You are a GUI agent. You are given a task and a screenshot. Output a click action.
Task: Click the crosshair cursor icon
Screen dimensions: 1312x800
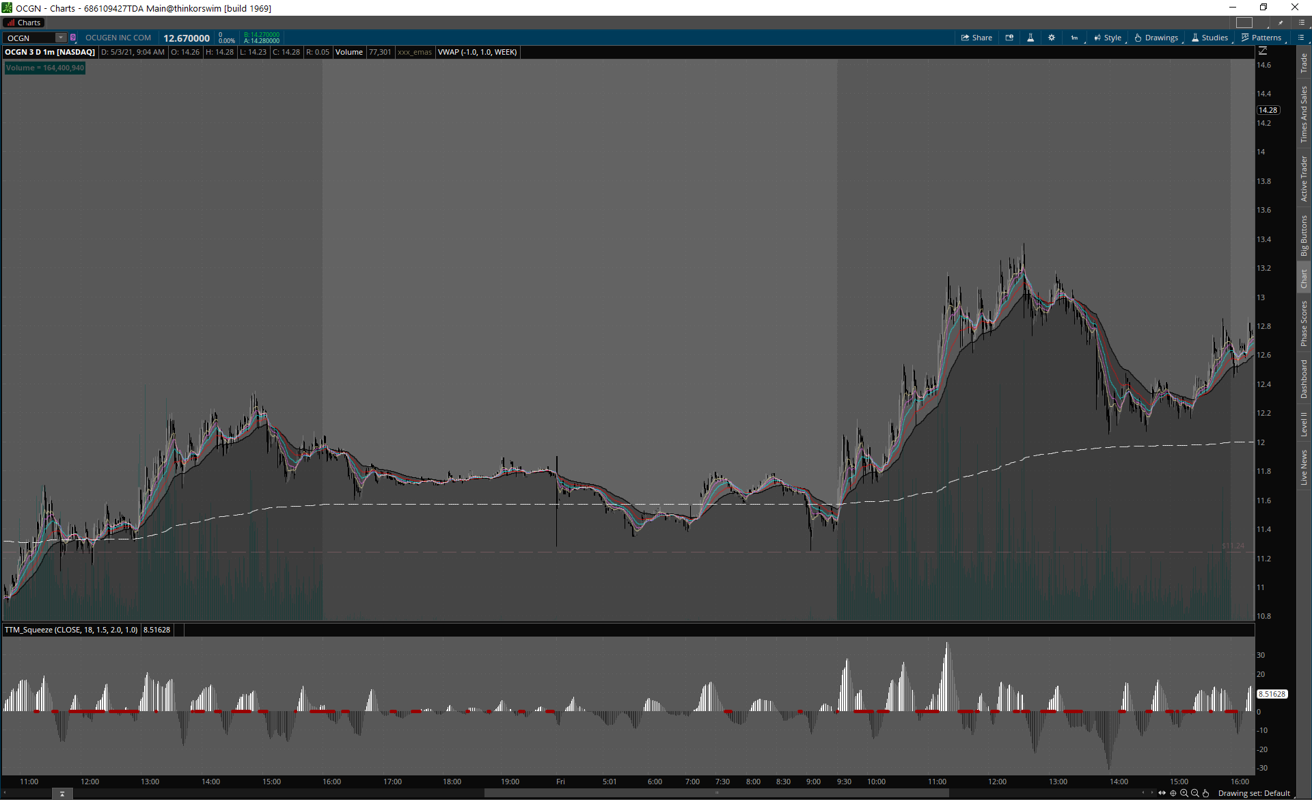[1173, 793]
